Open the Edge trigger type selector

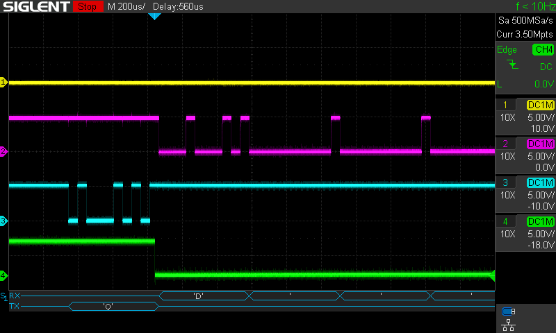pyautogui.click(x=507, y=49)
